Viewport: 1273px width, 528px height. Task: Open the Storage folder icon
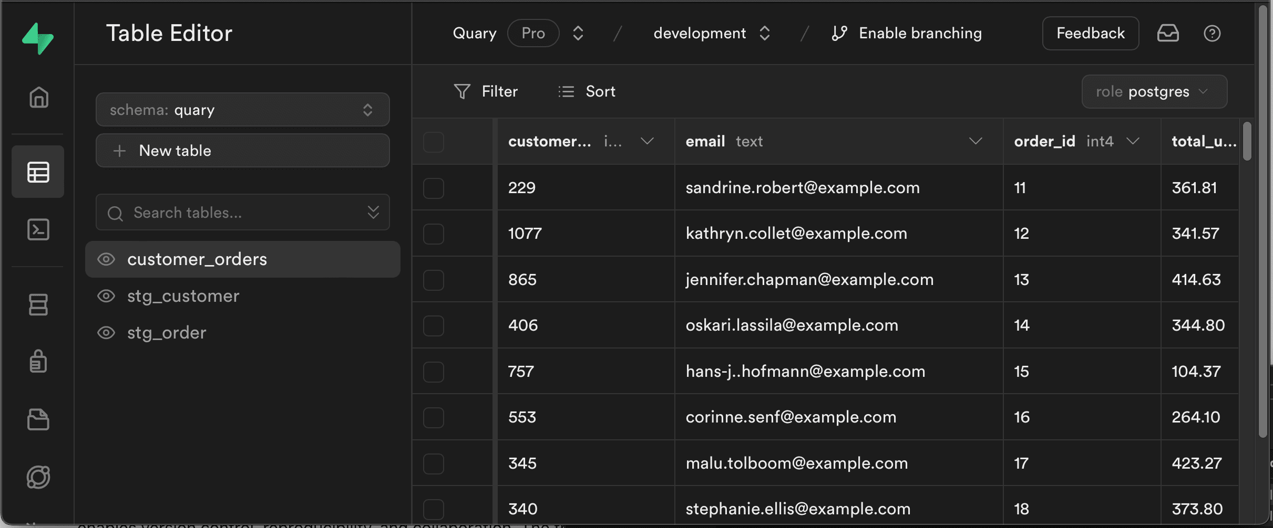[x=38, y=419]
